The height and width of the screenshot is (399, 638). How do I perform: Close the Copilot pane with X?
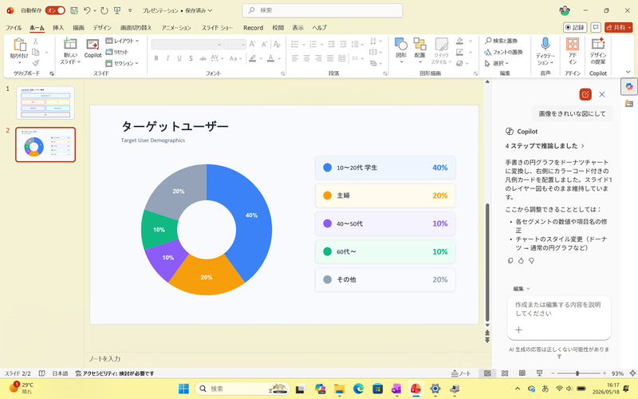pyautogui.click(x=602, y=94)
